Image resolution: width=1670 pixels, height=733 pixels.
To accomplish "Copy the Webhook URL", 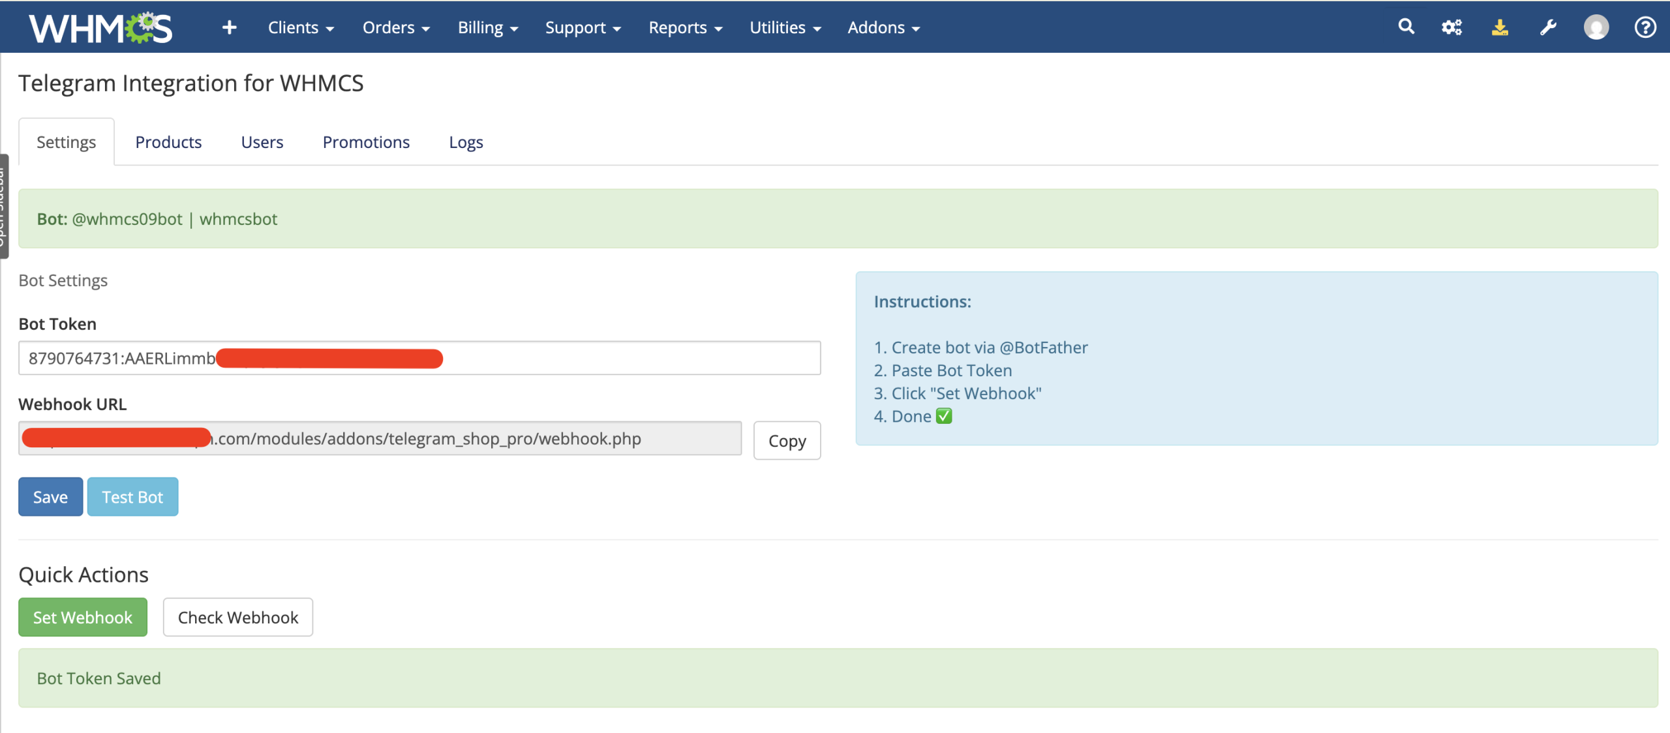I will [787, 441].
